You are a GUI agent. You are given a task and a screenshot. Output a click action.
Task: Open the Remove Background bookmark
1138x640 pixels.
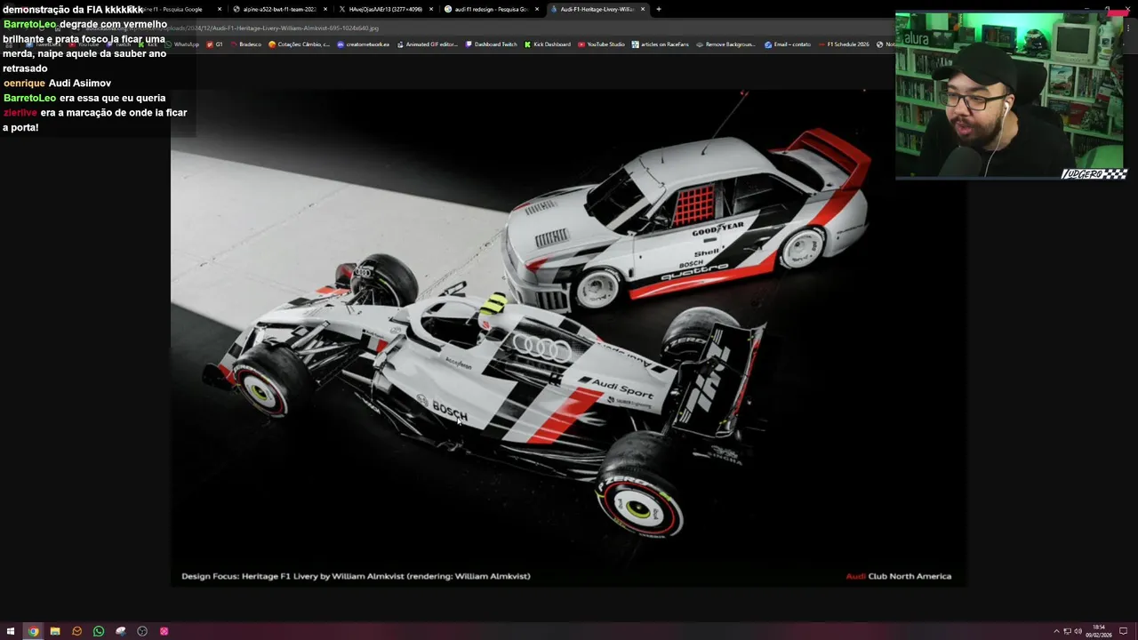pyautogui.click(x=725, y=44)
